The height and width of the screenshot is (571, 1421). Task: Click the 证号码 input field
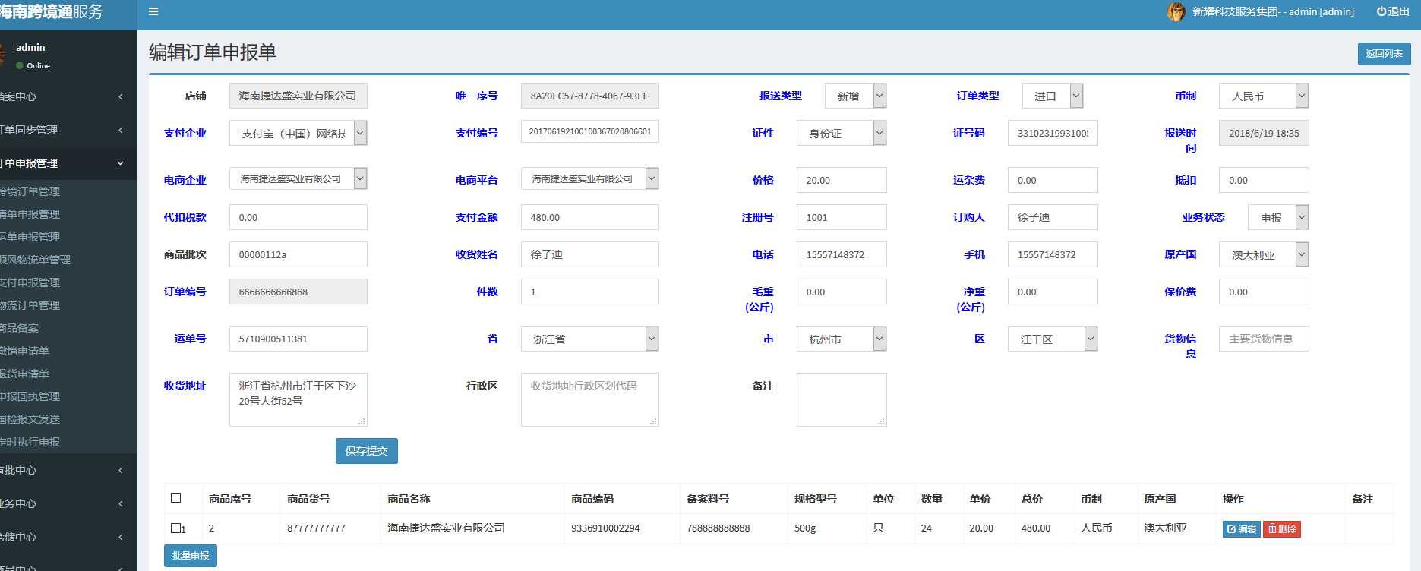click(1053, 133)
